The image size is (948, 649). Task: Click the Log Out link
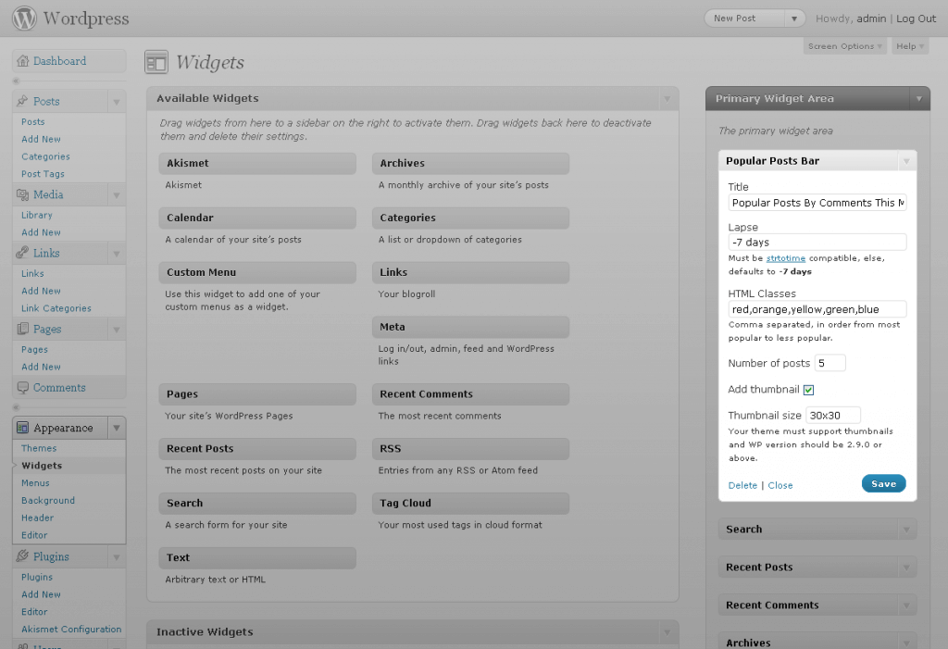916,19
